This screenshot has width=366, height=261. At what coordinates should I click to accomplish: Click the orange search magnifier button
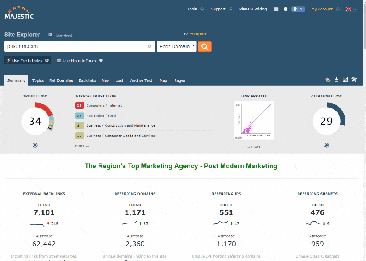click(204, 46)
